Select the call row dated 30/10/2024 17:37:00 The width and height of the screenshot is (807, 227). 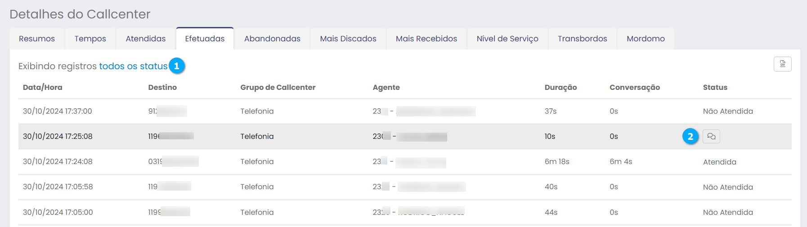click(58, 111)
